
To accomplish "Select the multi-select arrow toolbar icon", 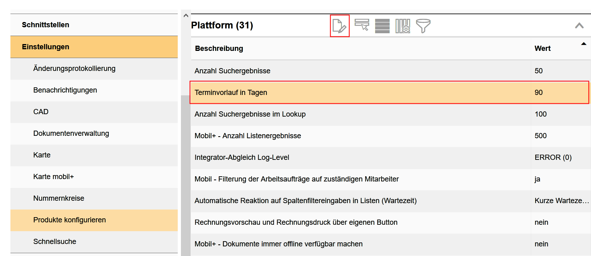I will (362, 25).
